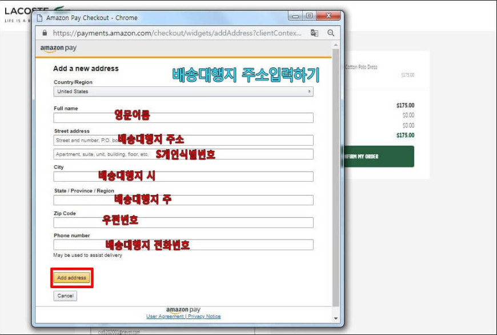Open the User Agreement link

[165, 316]
